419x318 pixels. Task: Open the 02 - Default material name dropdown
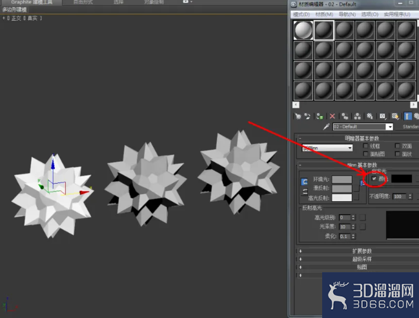tap(390, 127)
